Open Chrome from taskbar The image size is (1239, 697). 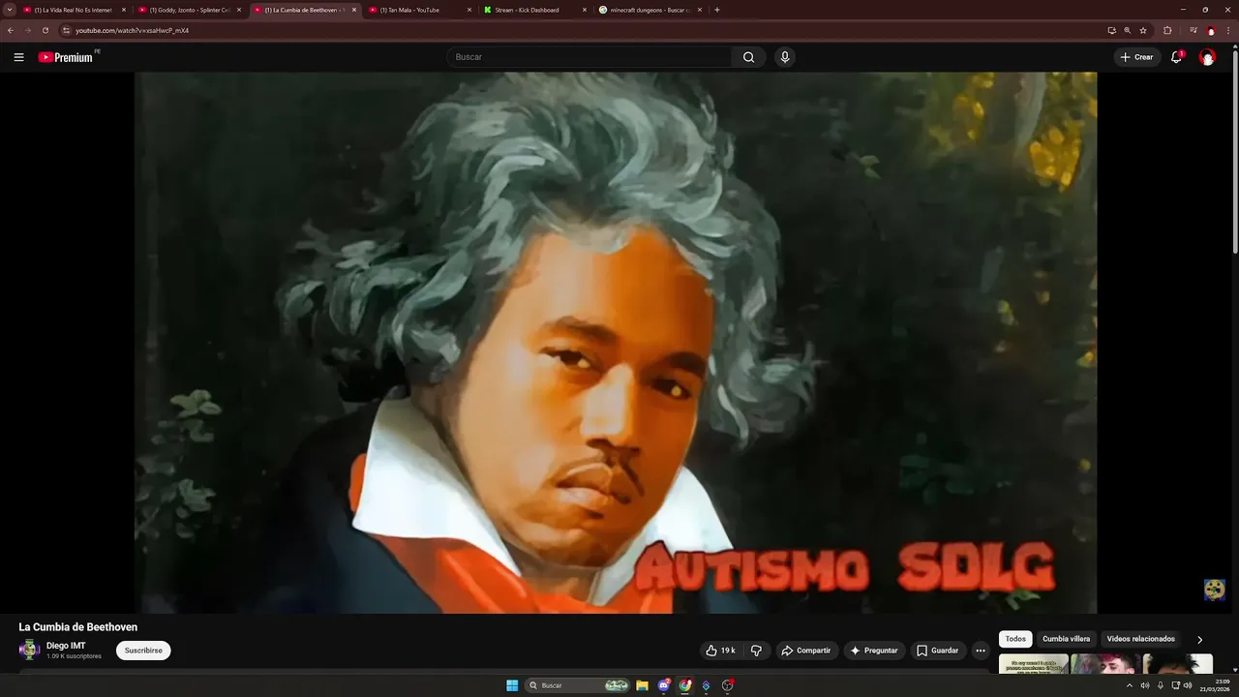(x=685, y=685)
